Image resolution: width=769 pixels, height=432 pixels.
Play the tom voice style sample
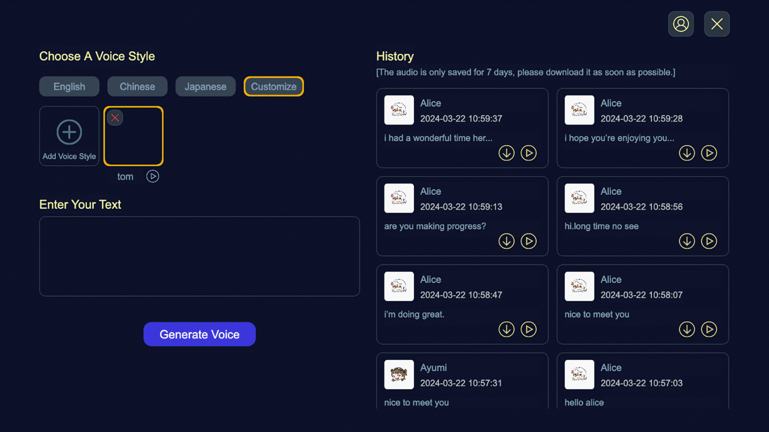[153, 176]
